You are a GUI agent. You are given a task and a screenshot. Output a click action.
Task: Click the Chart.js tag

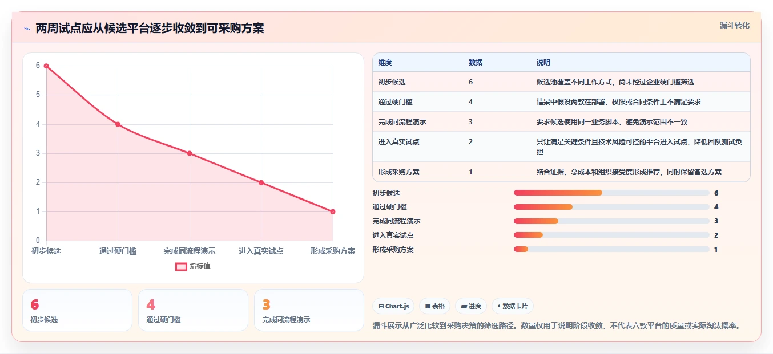tap(394, 306)
